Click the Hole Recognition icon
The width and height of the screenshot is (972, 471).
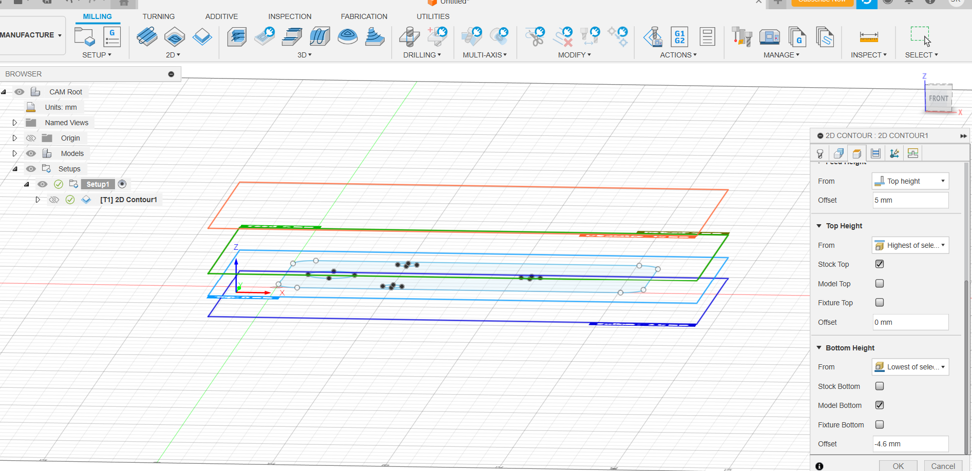[437, 37]
